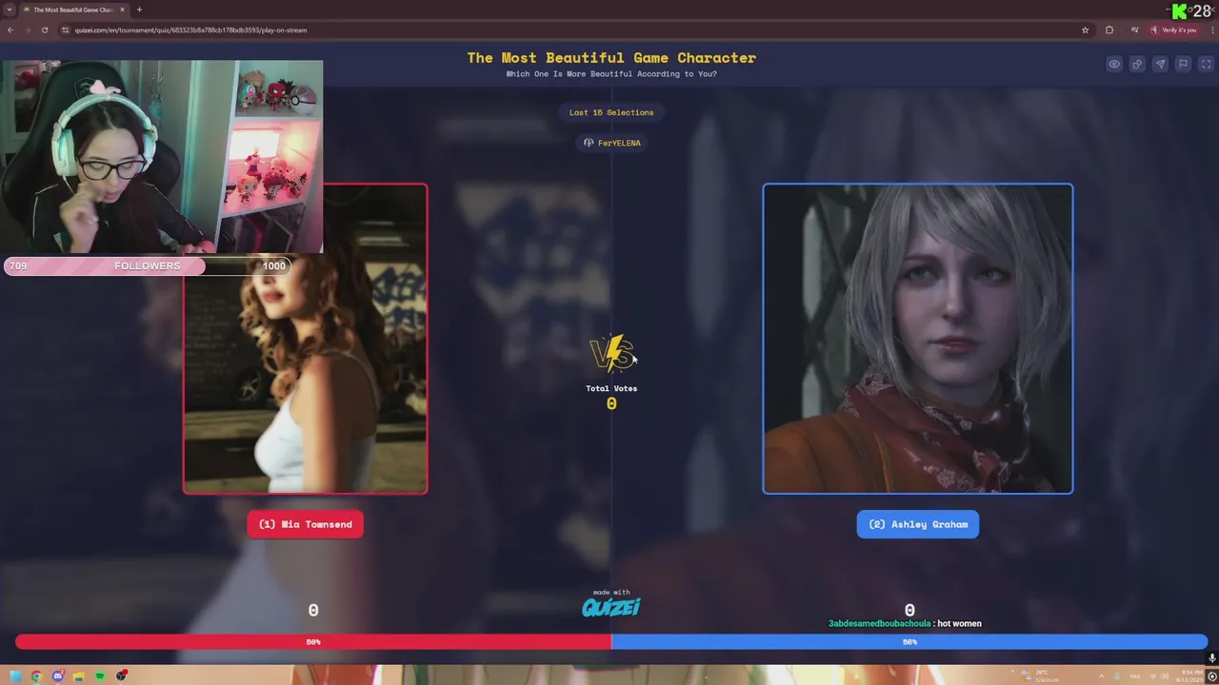Reload the page
This screenshot has height=685, width=1219.
coord(45,29)
